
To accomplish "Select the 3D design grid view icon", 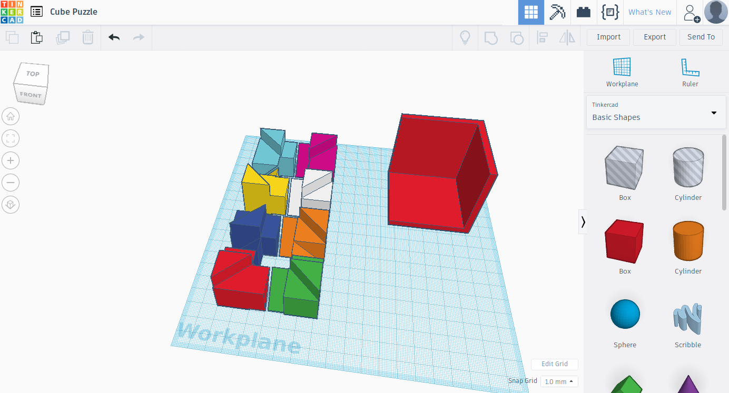I will click(531, 12).
